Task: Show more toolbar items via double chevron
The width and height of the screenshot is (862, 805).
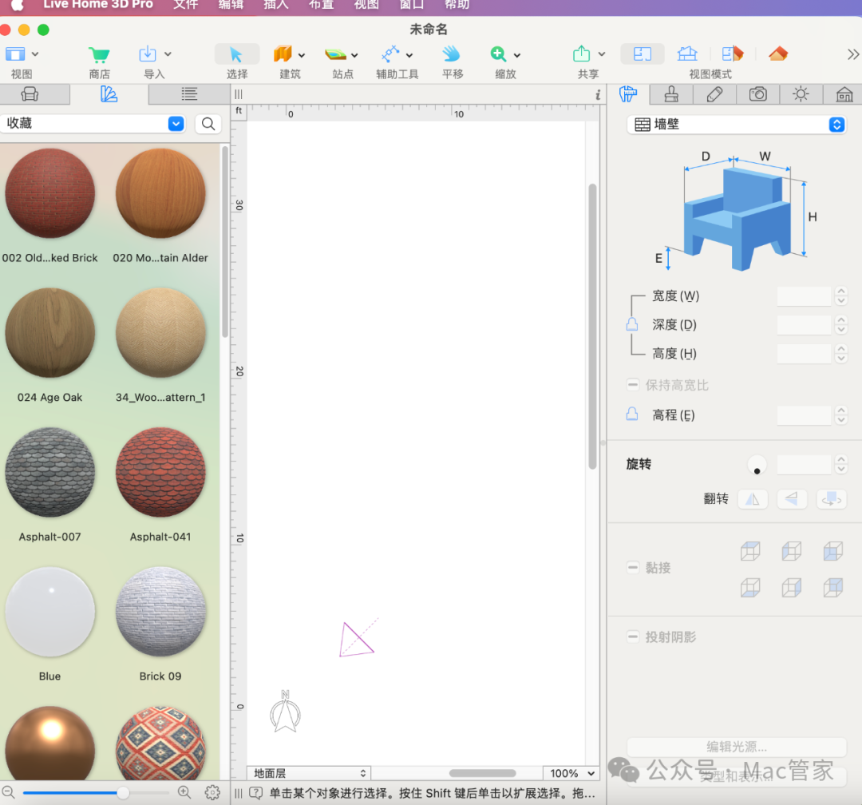Action: [x=852, y=54]
